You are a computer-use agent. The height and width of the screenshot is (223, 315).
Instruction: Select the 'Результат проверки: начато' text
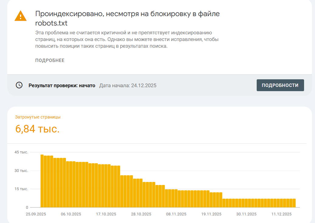[x=62, y=85]
